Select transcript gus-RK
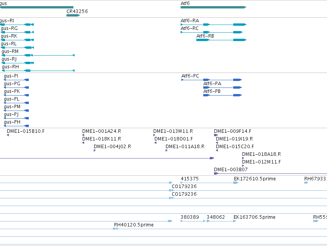This screenshot has height=246, width=327. click(x=17, y=40)
